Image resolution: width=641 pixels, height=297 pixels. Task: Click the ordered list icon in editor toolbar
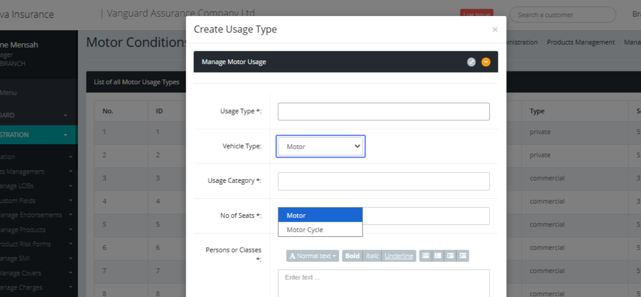[438, 256]
